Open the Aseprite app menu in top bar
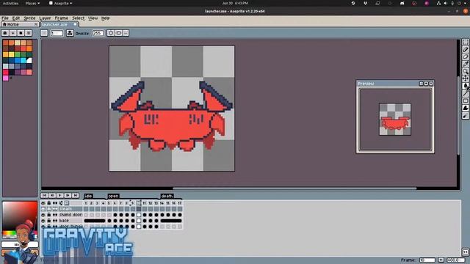This screenshot has width=470, height=264. tap(60, 3)
